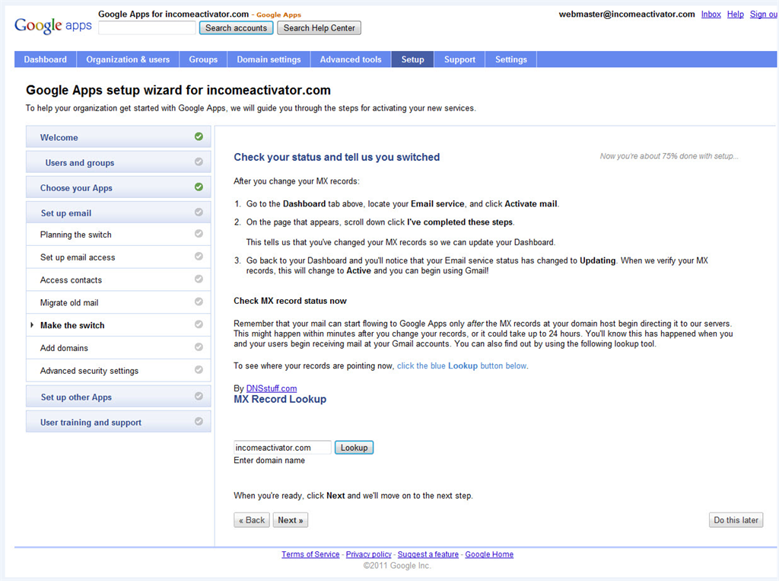Click the Suggest a feature link
The height and width of the screenshot is (581, 779).
pos(428,554)
